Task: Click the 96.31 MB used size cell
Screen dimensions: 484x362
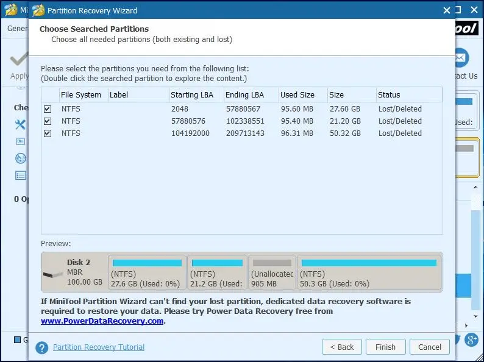Action: pos(297,133)
